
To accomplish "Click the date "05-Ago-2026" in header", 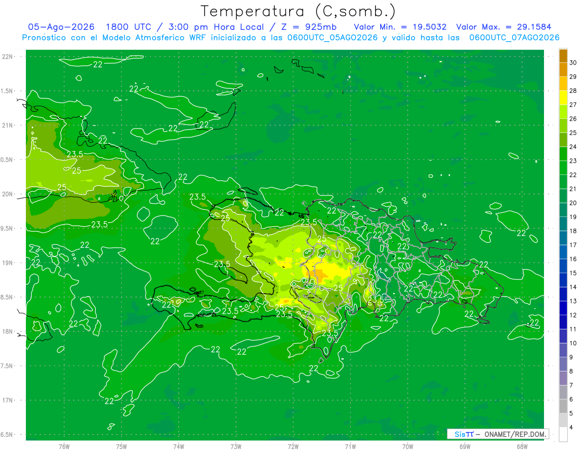I will tap(61, 27).
